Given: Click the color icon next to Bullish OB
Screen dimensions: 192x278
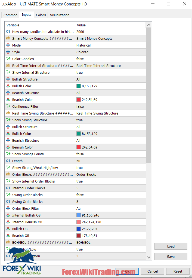Looking at the screenshot, I should (8, 229).
